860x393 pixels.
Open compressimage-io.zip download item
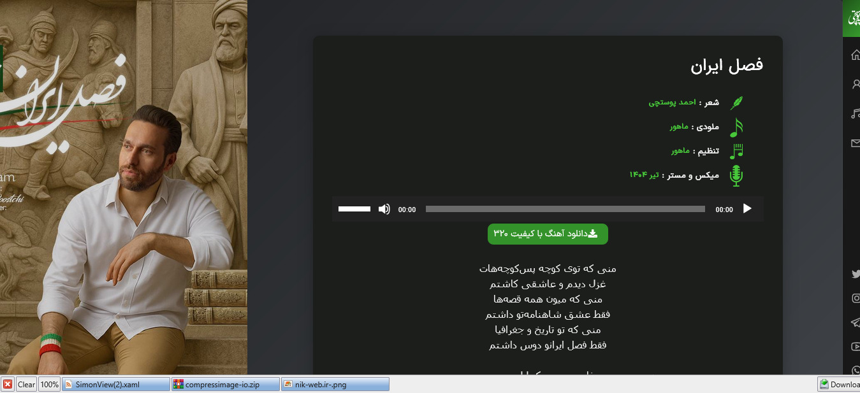226,384
